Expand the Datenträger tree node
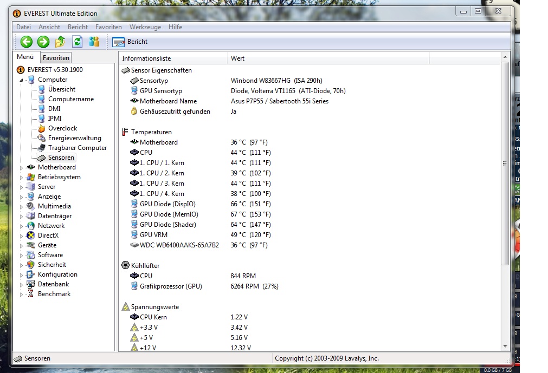The height and width of the screenshot is (373, 548). (21, 217)
